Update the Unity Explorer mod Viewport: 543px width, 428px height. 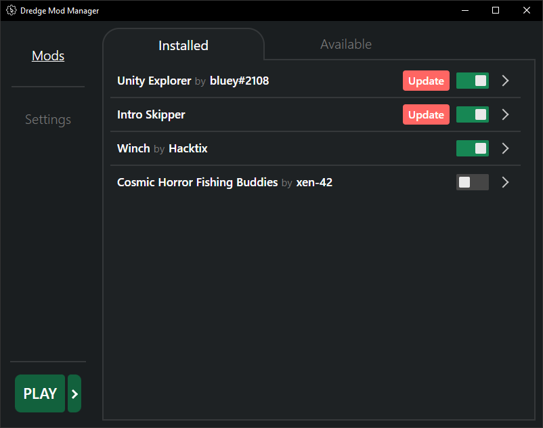426,81
